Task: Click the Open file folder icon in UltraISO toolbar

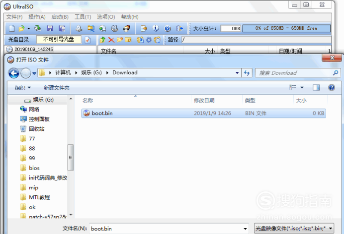Action: pyautogui.click(x=21, y=28)
